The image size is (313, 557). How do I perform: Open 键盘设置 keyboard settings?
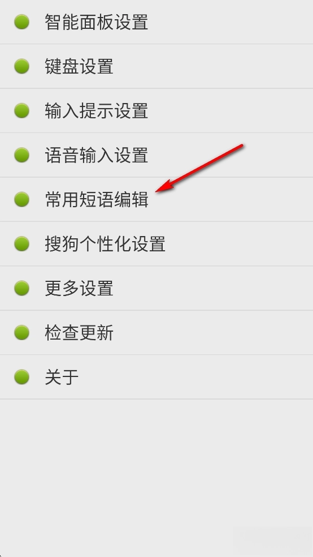(x=156, y=66)
